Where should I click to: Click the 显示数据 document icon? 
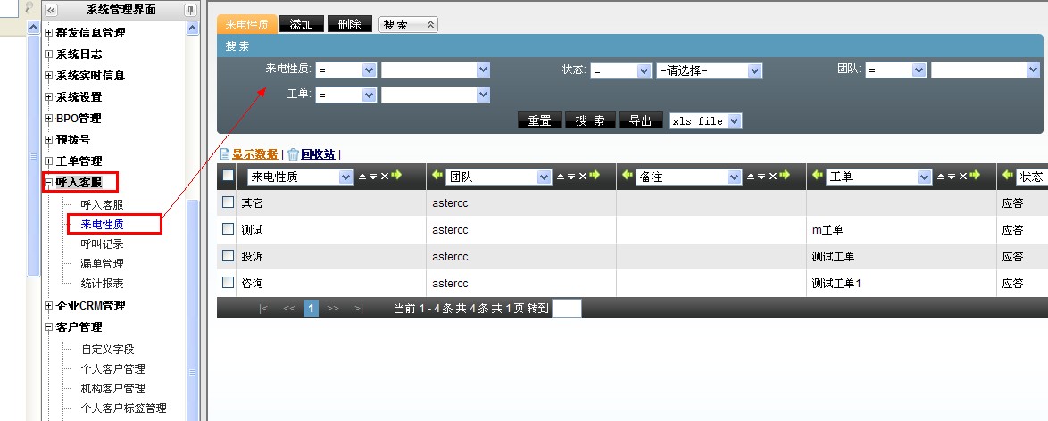point(224,154)
